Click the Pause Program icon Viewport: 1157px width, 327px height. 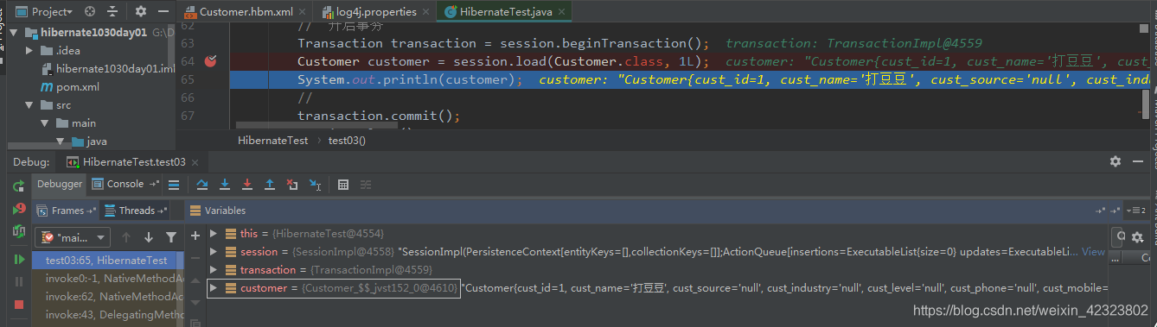[x=18, y=281]
